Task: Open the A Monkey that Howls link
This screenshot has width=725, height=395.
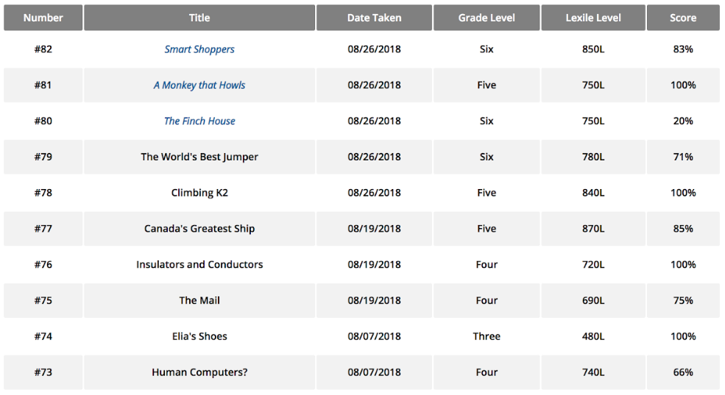Action: 199,85
